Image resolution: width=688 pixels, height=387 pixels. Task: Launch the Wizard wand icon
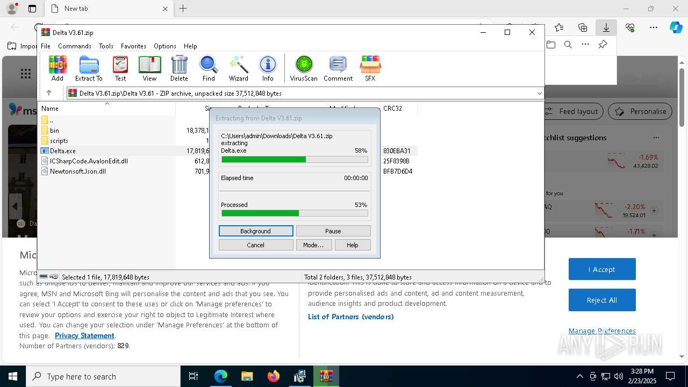tap(238, 68)
